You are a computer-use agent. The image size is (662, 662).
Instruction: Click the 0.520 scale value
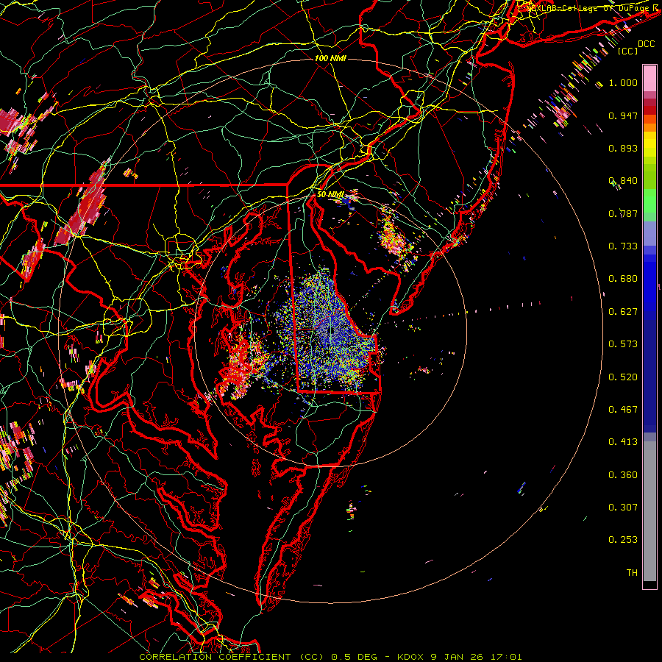click(623, 377)
